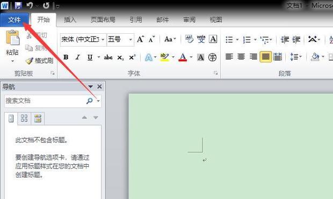Toggle Bold formatting
Screen dimensions: 333x199
point(66,57)
